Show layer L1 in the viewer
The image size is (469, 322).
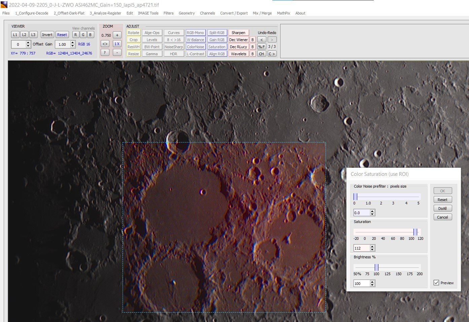(15, 35)
